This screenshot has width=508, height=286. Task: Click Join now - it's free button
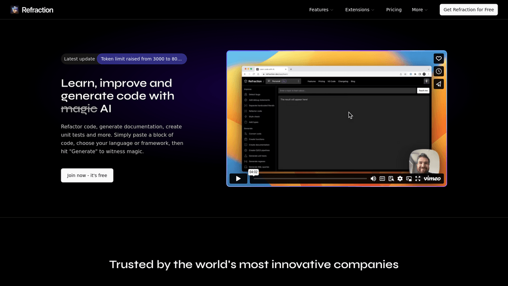point(87,175)
